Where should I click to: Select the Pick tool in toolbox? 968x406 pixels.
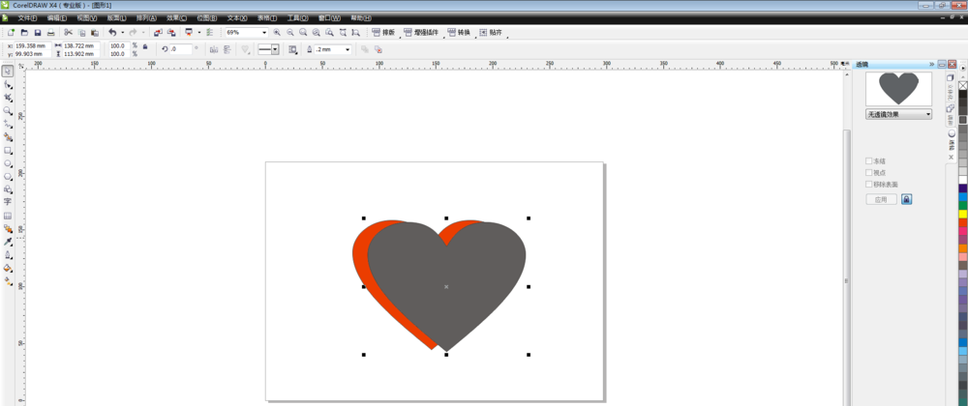(x=8, y=72)
